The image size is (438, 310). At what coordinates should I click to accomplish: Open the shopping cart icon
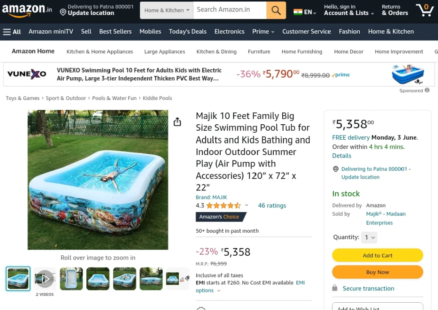pyautogui.click(x=425, y=10)
